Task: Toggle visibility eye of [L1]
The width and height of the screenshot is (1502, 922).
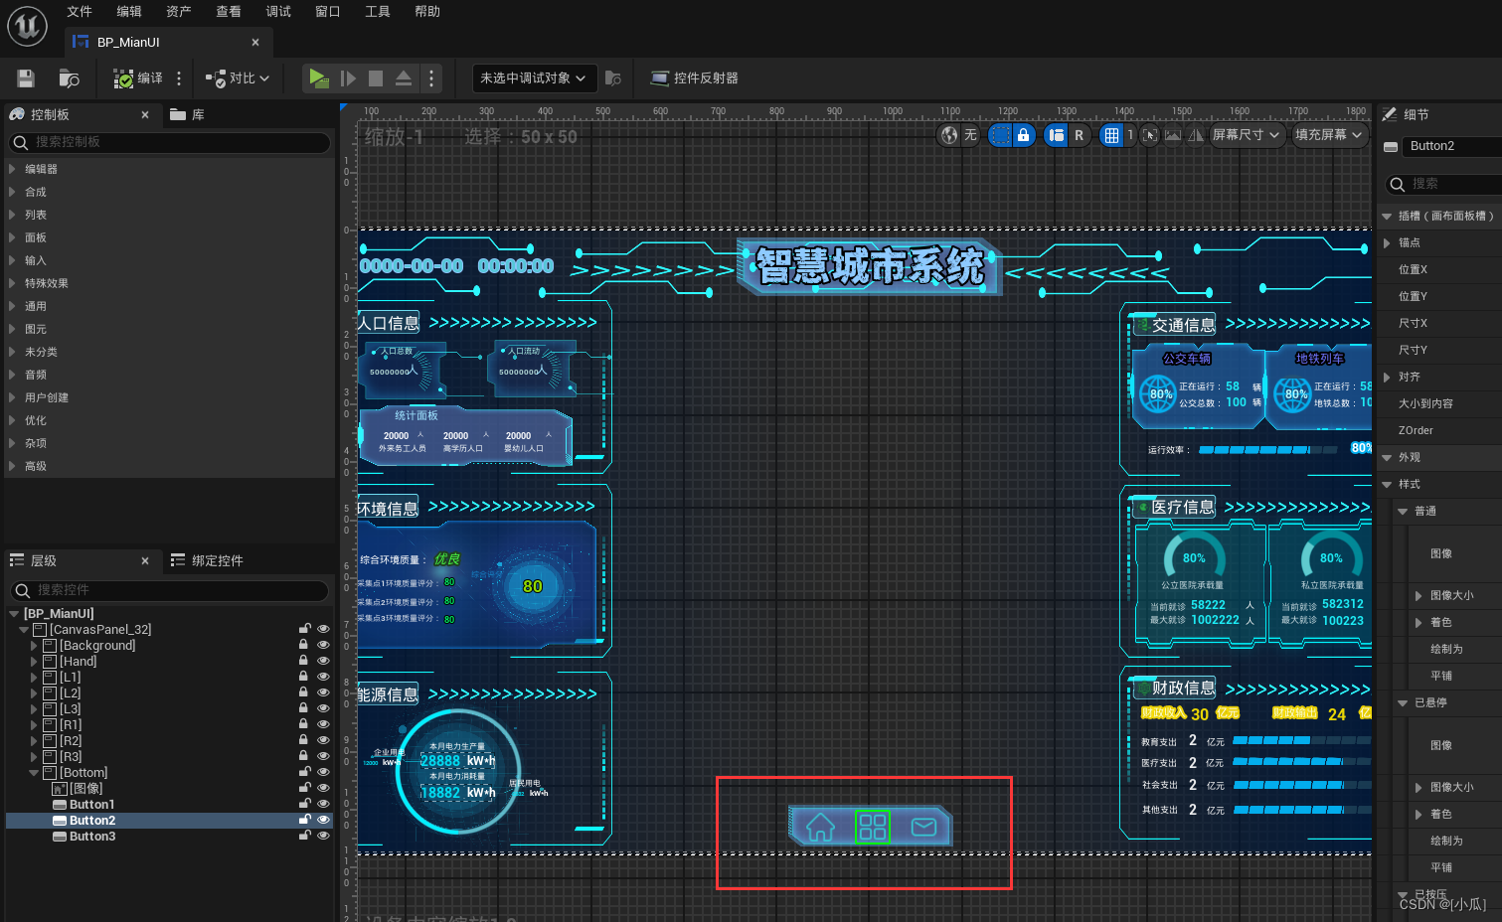Action: click(323, 678)
